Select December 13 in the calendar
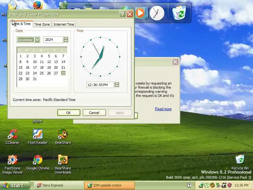 [x=56, y=62]
